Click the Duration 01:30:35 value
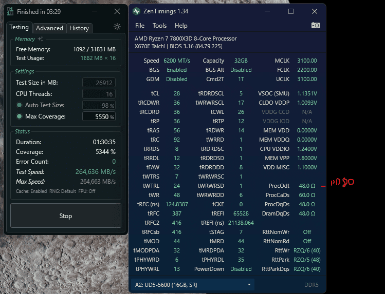This screenshot has width=385, height=294. pos(104,142)
